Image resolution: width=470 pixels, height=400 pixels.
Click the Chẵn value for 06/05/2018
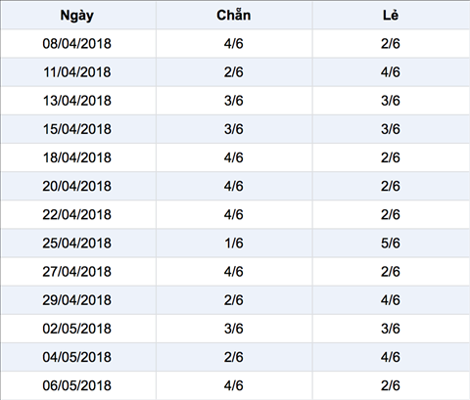234,385
